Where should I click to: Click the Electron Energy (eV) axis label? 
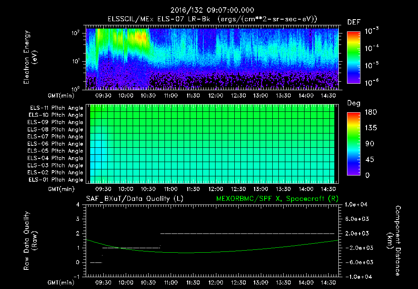[30, 57]
